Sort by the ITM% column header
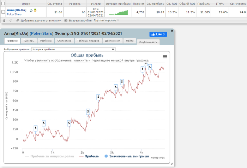The width and height of the screenshot is (247, 168). (x=220, y=4)
